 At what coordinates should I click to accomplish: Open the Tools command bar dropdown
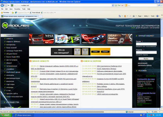click(153, 16)
